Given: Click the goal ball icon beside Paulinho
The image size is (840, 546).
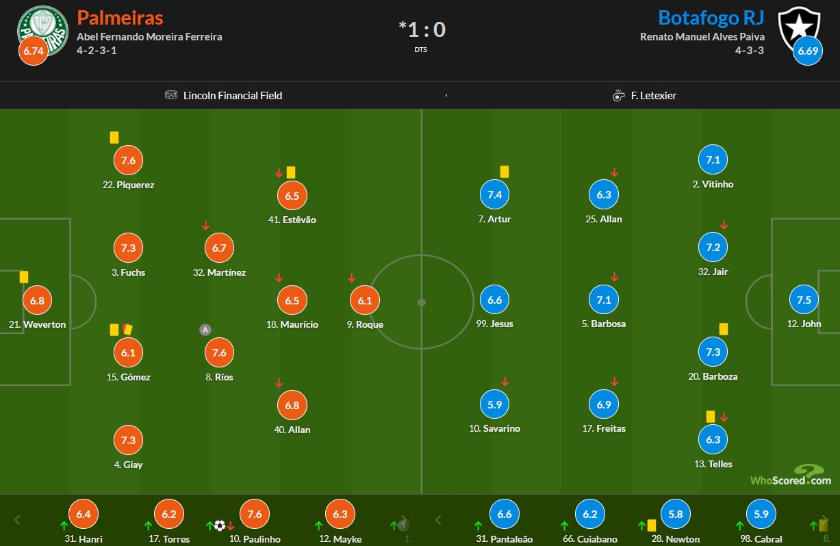Looking at the screenshot, I should tap(219, 525).
